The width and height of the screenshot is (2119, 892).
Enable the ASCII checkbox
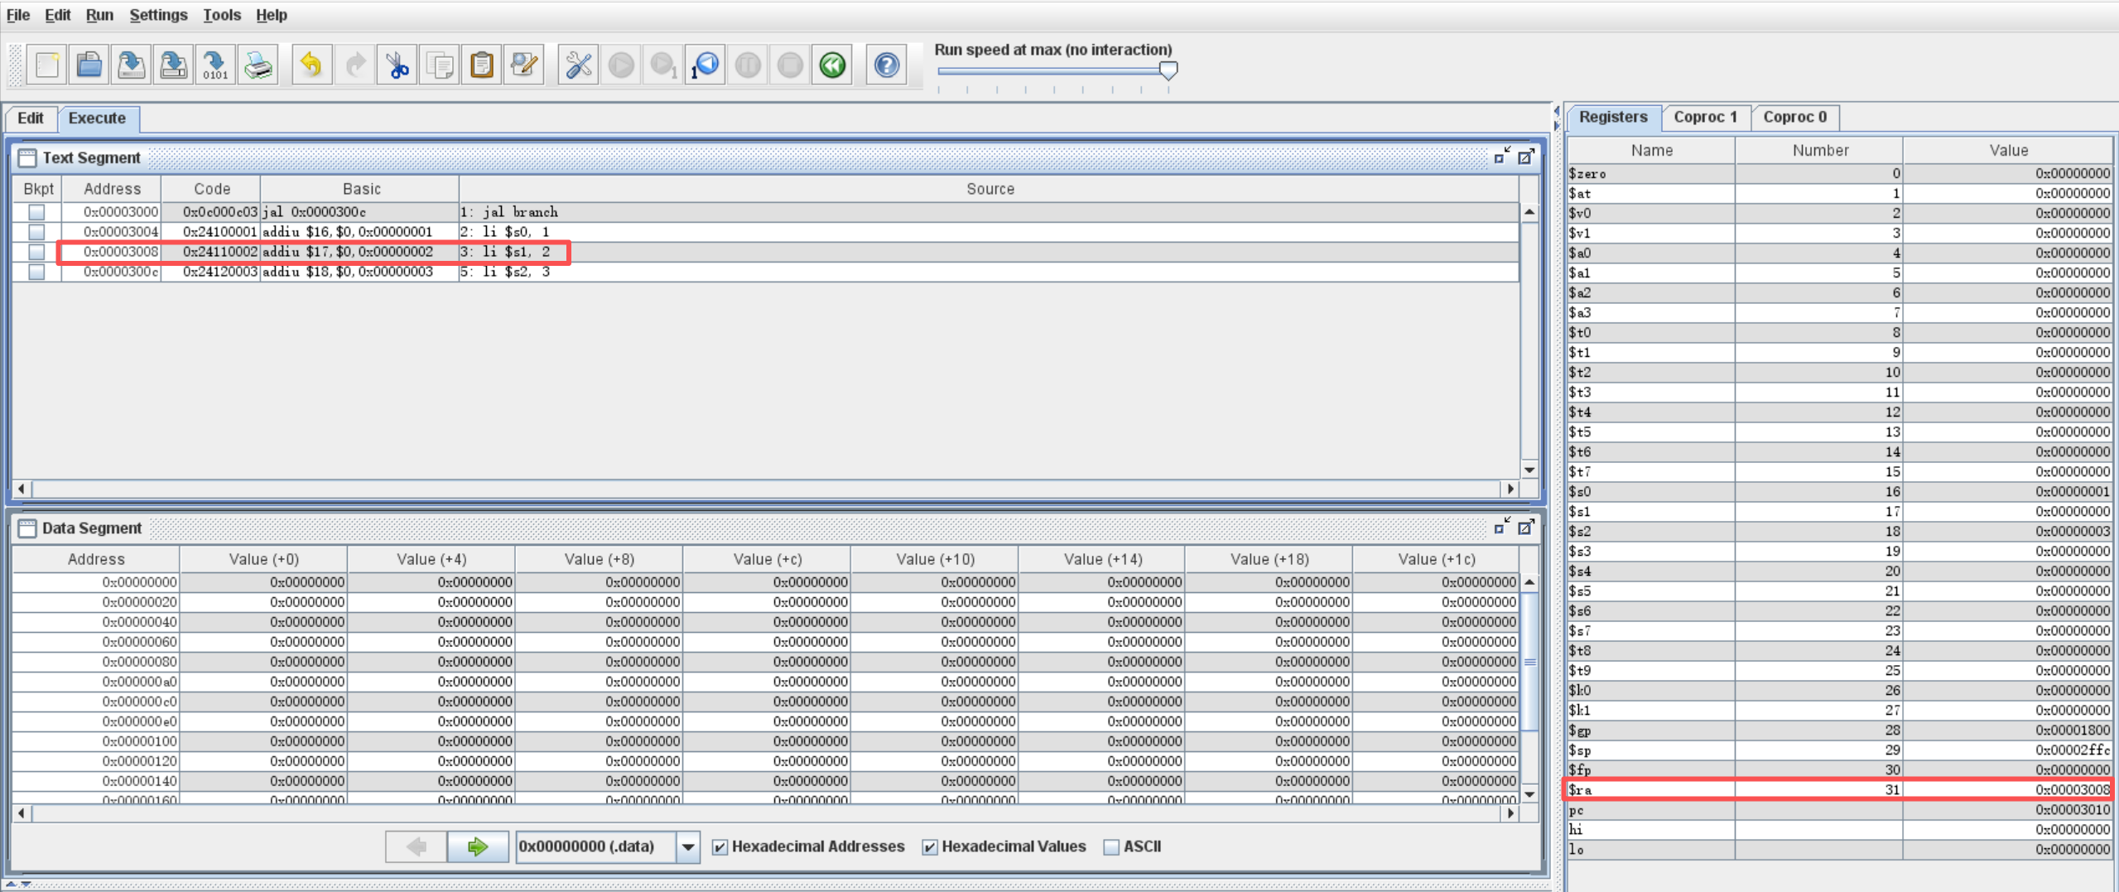coord(1111,846)
